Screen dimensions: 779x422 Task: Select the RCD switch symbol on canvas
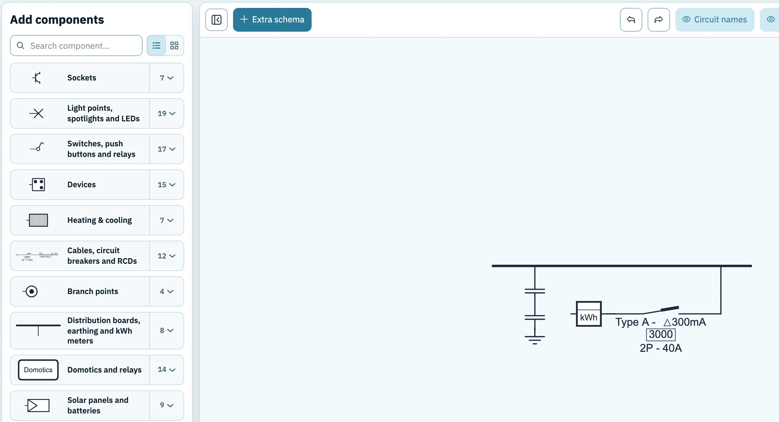point(660,310)
